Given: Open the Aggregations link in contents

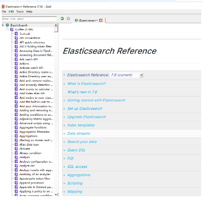Looking at the screenshot, I should coord(79,175).
